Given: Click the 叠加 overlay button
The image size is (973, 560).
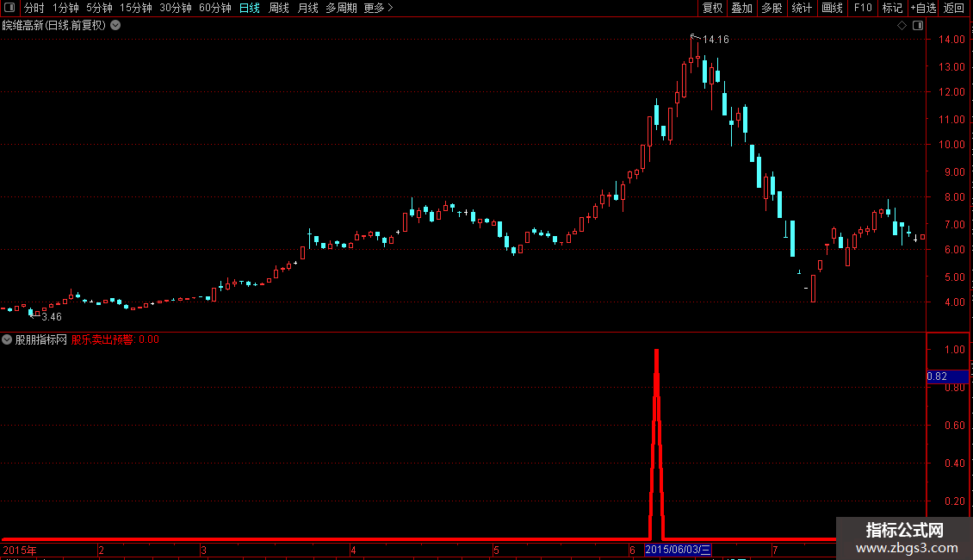Looking at the screenshot, I should click(741, 8).
